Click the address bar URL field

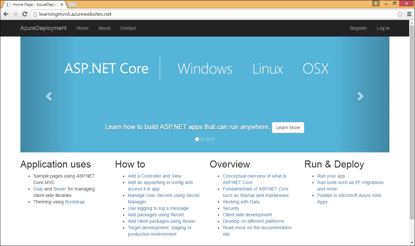[217, 14]
